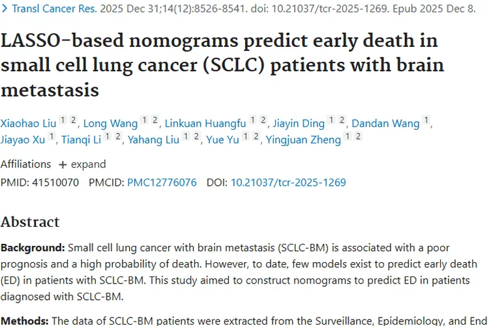Open Linkuan Huangfu author link
This screenshot has width=489, height=326.
click(205, 123)
